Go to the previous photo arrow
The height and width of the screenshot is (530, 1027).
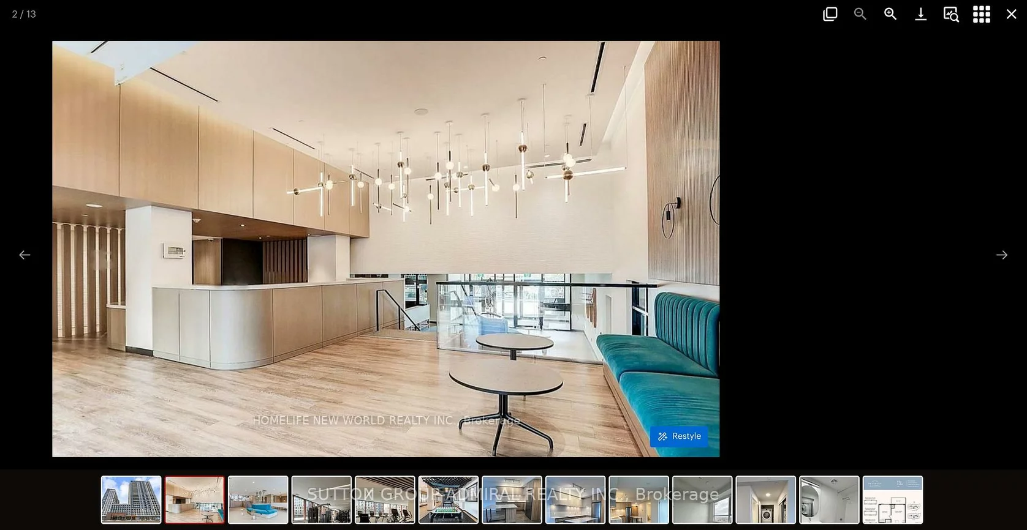[25, 255]
